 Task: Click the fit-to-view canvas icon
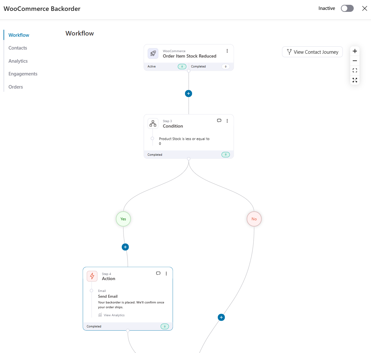point(355,70)
